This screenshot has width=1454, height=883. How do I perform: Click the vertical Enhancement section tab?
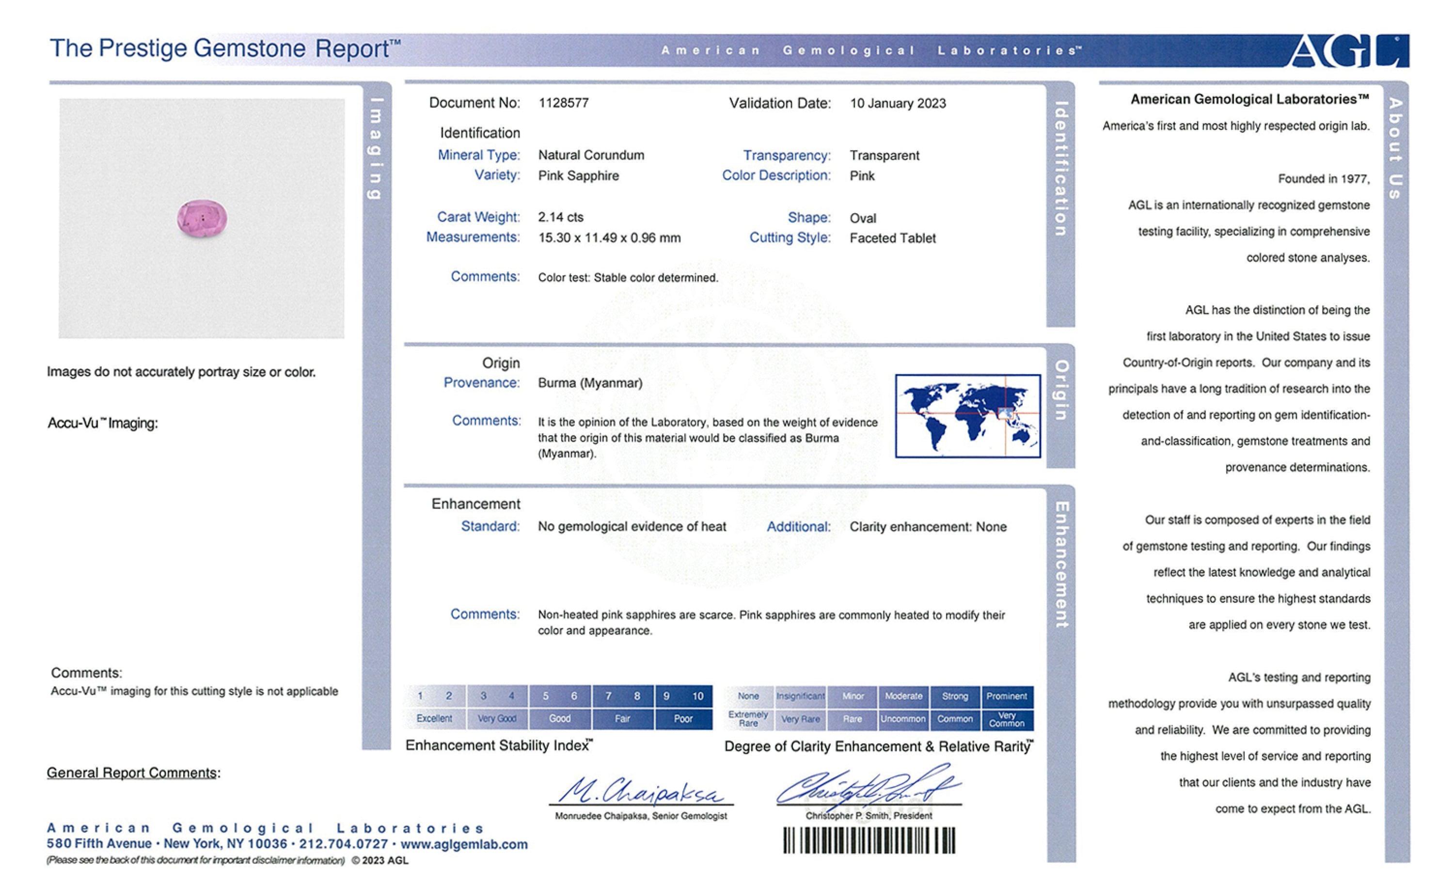pyautogui.click(x=1061, y=564)
